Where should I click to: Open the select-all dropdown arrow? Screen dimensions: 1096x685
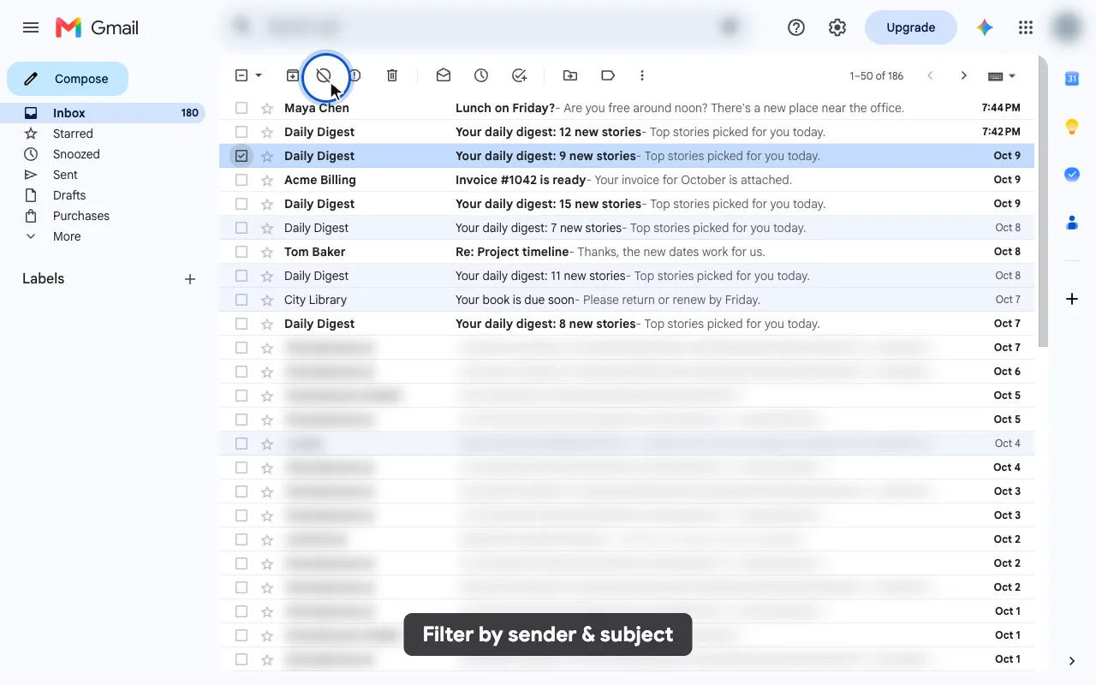259,75
